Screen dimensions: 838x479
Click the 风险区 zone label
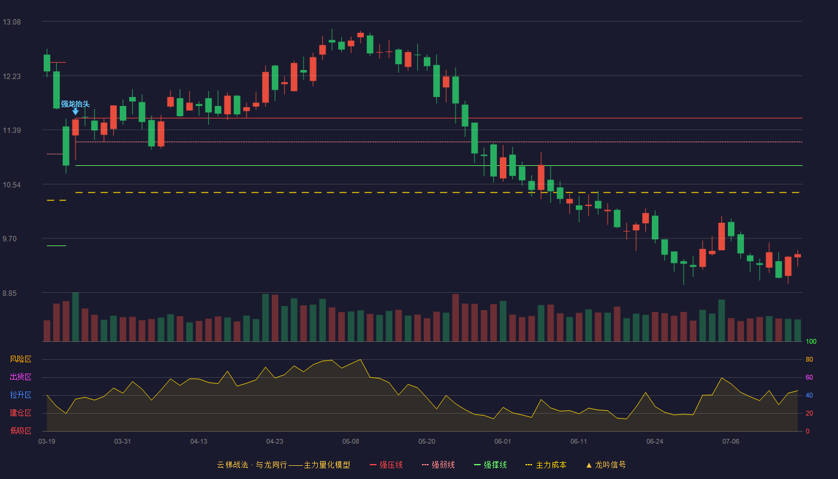pos(20,359)
